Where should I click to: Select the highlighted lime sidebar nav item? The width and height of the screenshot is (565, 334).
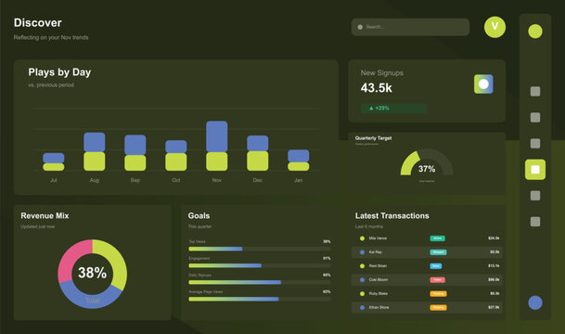pos(535,170)
